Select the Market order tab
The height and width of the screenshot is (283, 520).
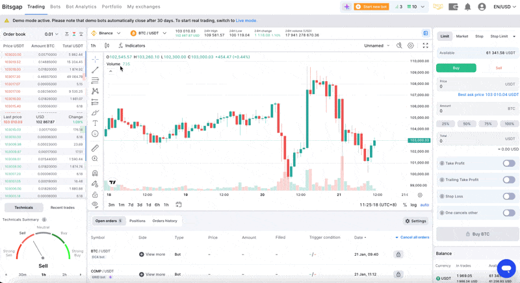pyautogui.click(x=461, y=36)
